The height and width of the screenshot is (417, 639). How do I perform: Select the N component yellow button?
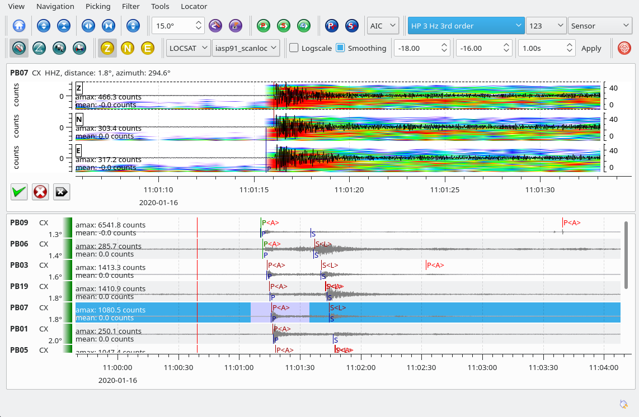[127, 49]
